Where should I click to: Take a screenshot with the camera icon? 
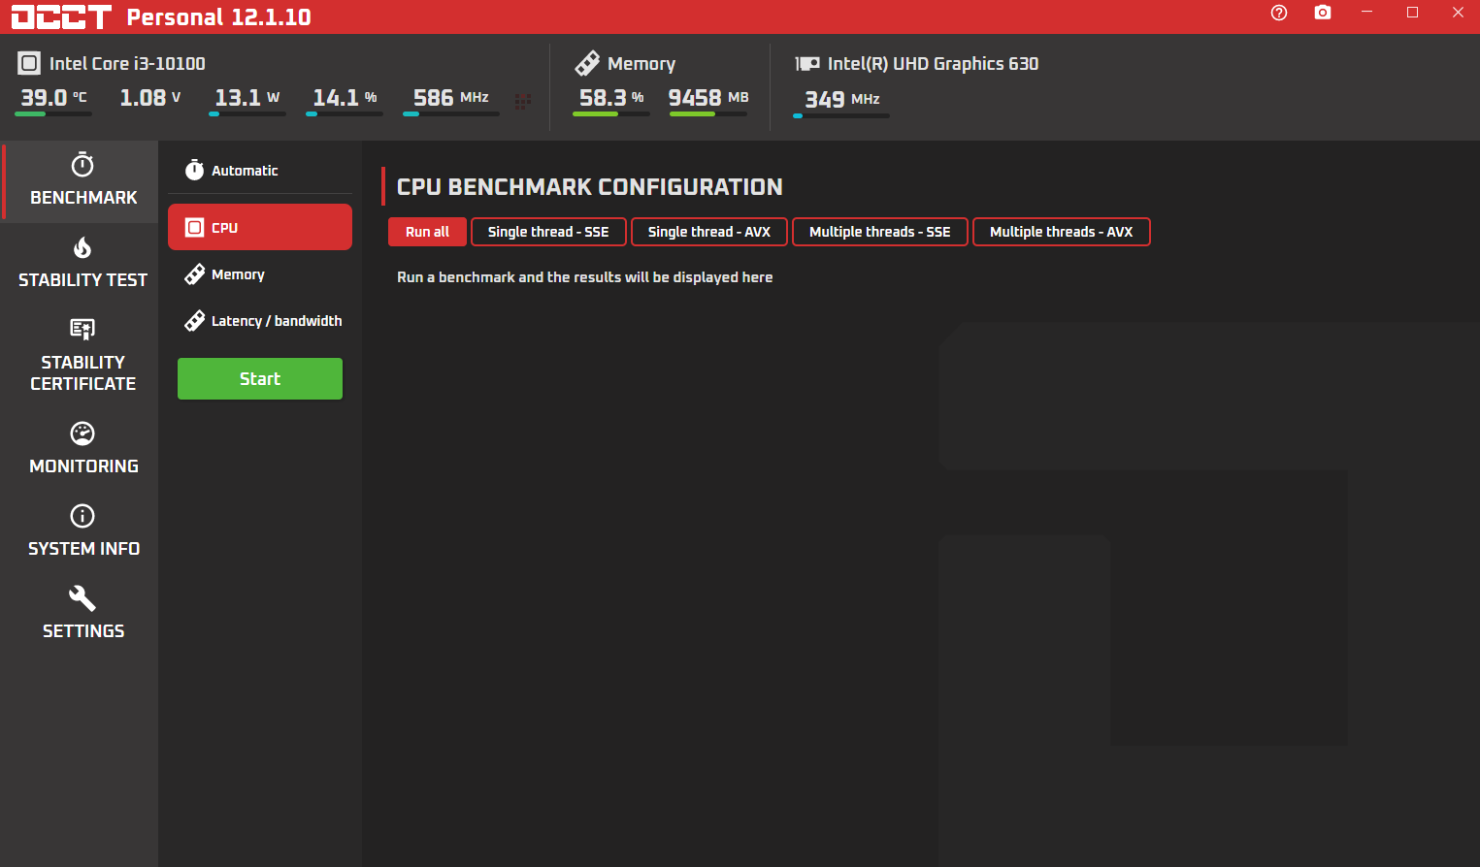click(x=1322, y=13)
